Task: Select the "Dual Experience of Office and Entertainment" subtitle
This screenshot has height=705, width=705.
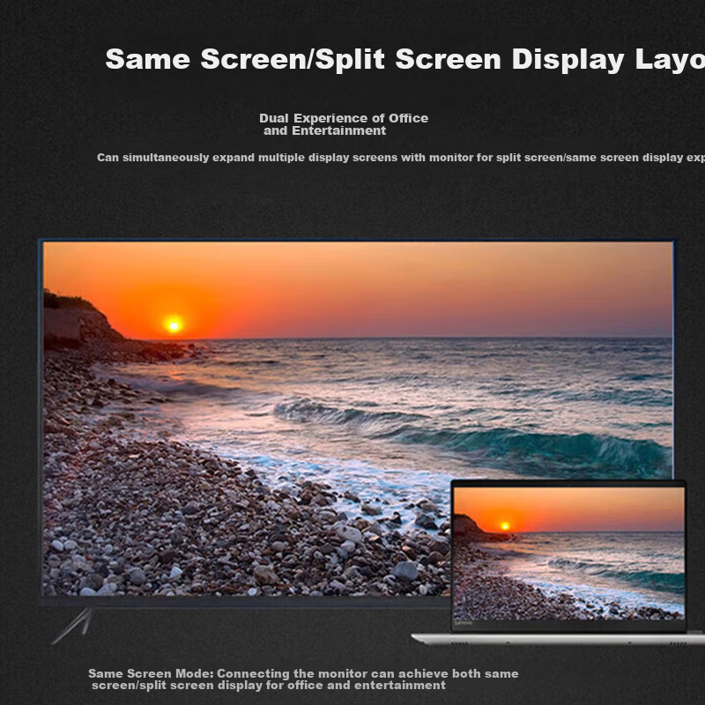Action: point(344,124)
